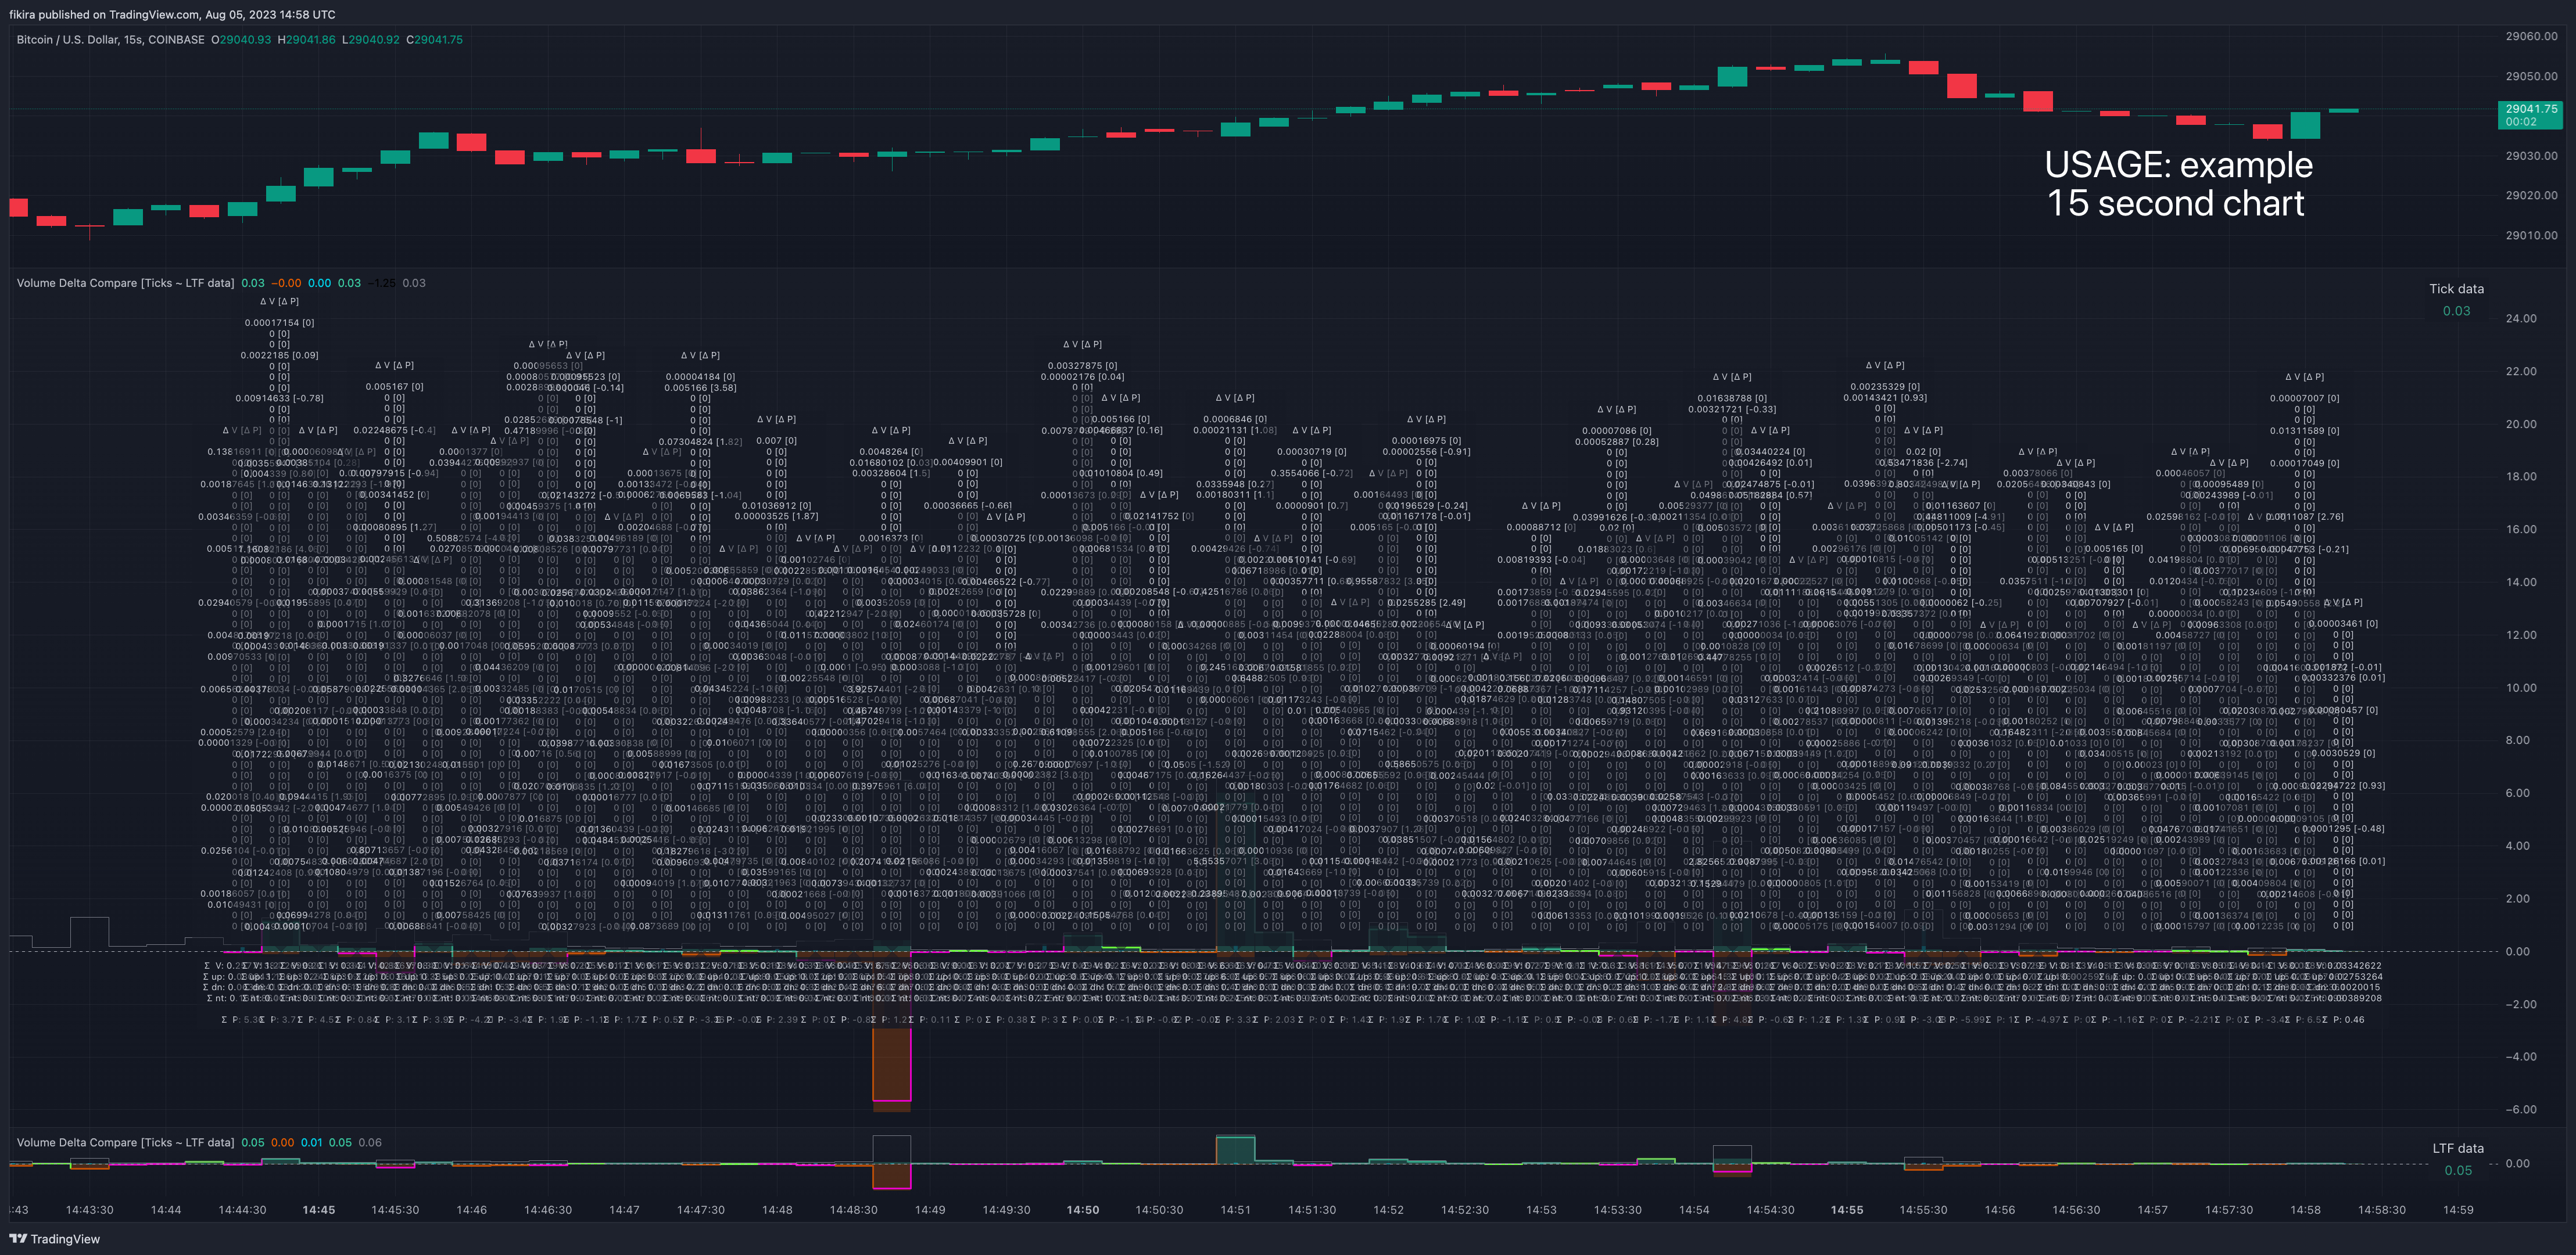Click the upper Volume Delta Compare indicator title
Image resolution: width=2576 pixels, height=1255 pixels.
tap(125, 283)
